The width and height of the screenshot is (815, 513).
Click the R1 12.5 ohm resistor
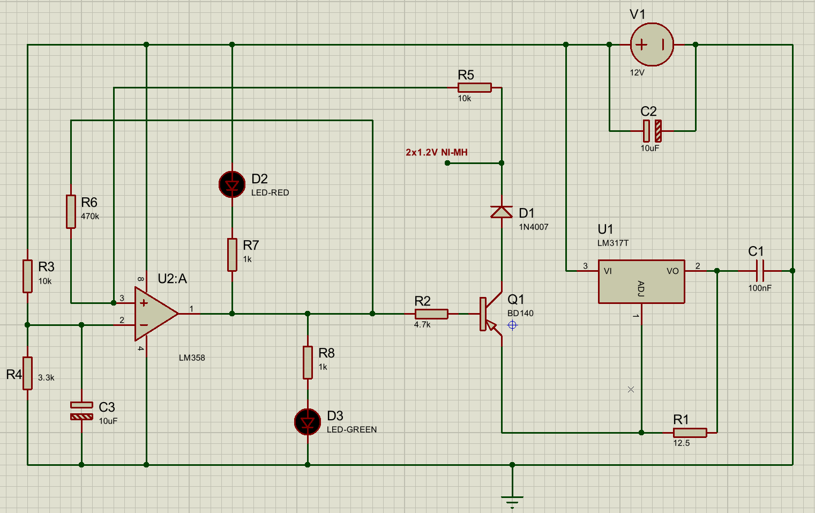(x=690, y=433)
